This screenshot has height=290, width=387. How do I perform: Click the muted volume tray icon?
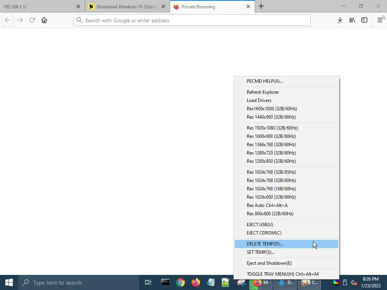click(354, 282)
